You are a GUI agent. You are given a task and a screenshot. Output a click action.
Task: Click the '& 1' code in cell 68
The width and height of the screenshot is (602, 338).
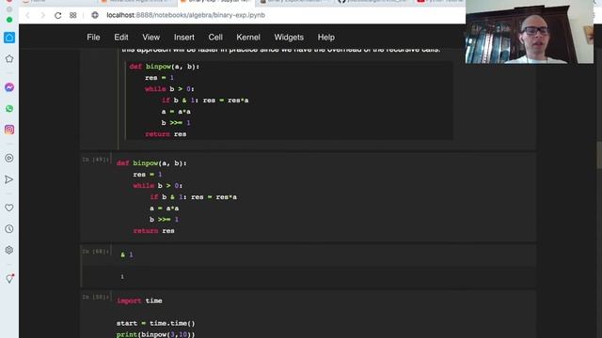127,254
